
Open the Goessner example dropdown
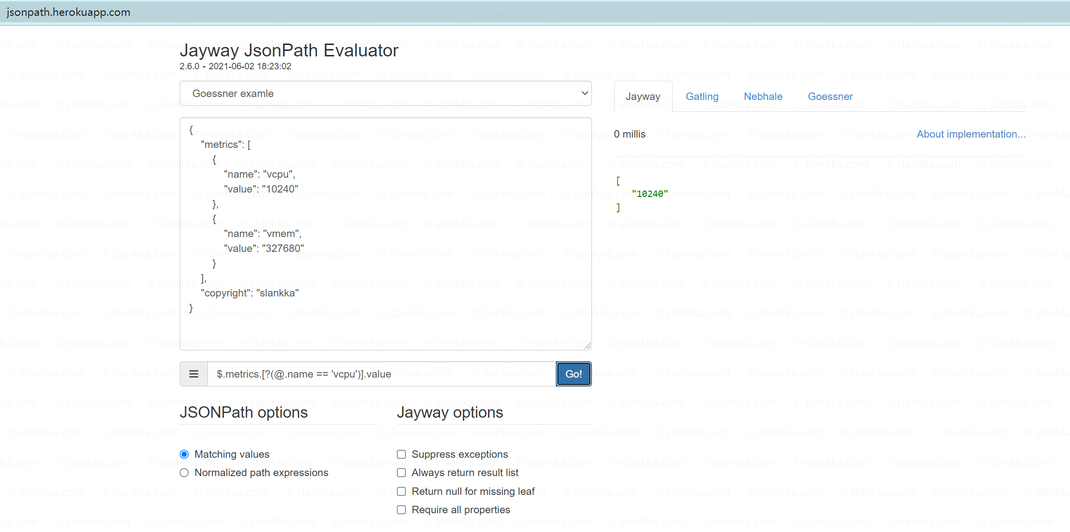click(x=386, y=94)
